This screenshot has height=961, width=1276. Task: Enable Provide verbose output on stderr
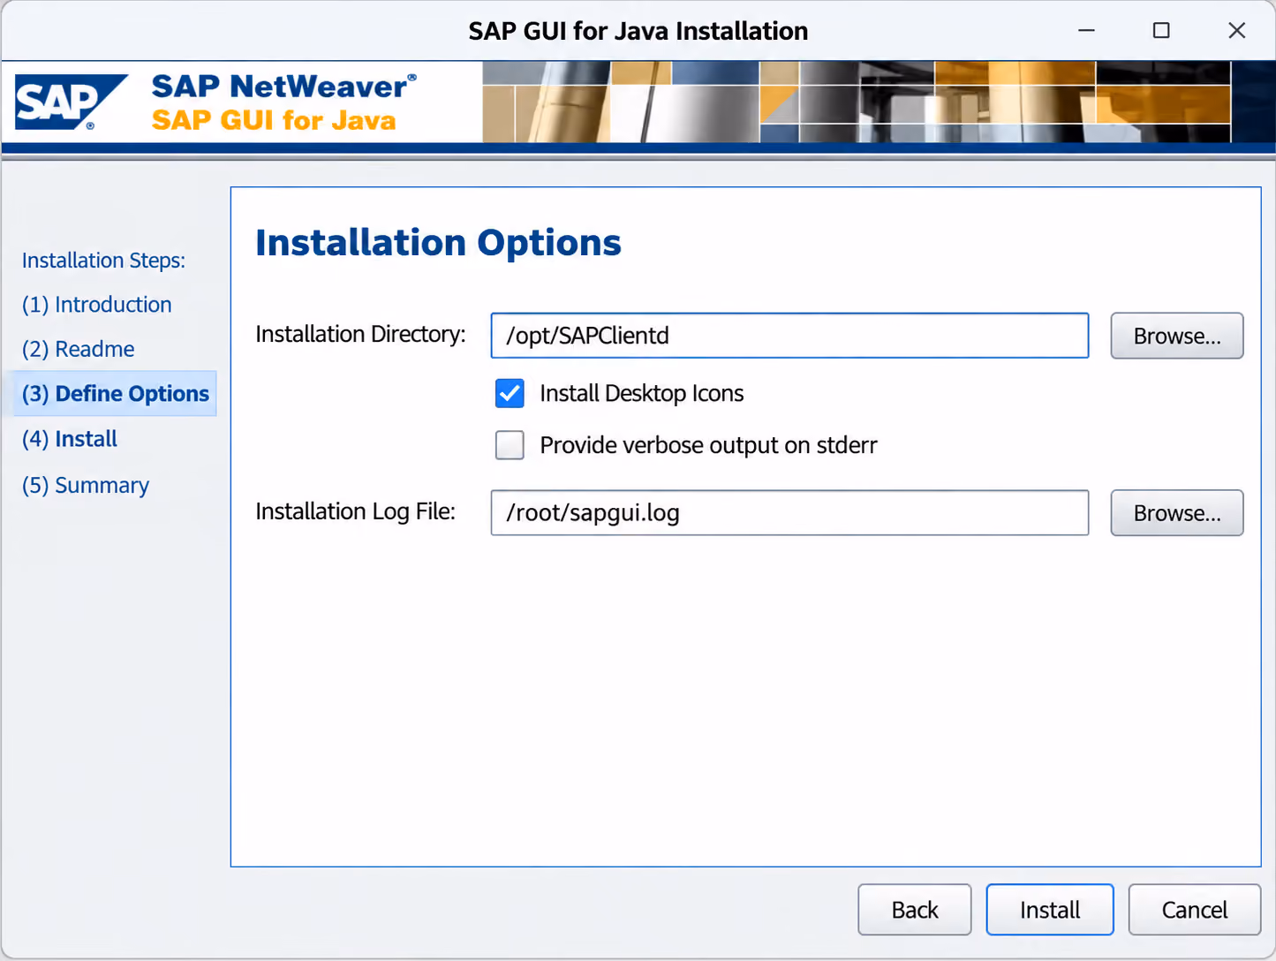(x=510, y=445)
